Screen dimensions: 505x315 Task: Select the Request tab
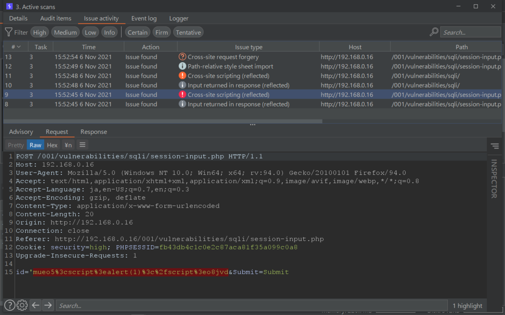point(57,132)
